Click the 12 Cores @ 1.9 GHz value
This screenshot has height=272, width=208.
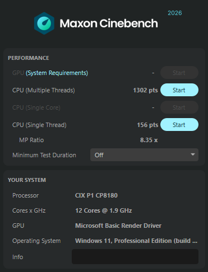click(x=104, y=210)
